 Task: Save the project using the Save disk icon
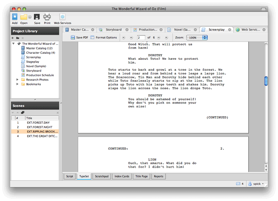click(37, 17)
